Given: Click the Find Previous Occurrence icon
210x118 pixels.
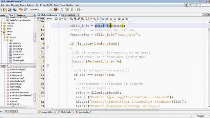Looking at the screenshot, I should [x=75, y=19].
